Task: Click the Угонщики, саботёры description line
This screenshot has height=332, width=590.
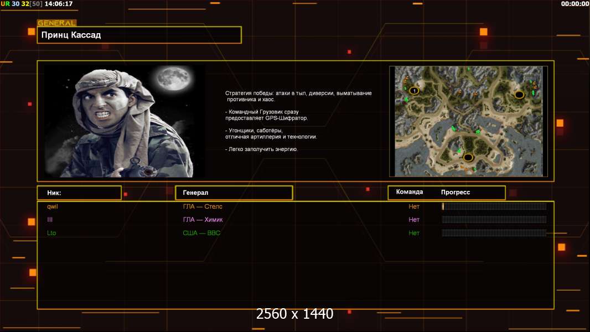Action: [x=271, y=134]
